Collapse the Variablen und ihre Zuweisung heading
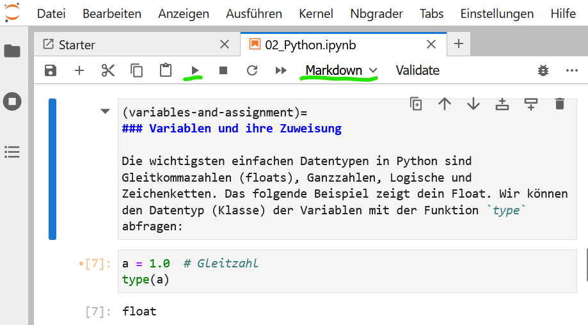This screenshot has height=325, width=588. (106, 112)
